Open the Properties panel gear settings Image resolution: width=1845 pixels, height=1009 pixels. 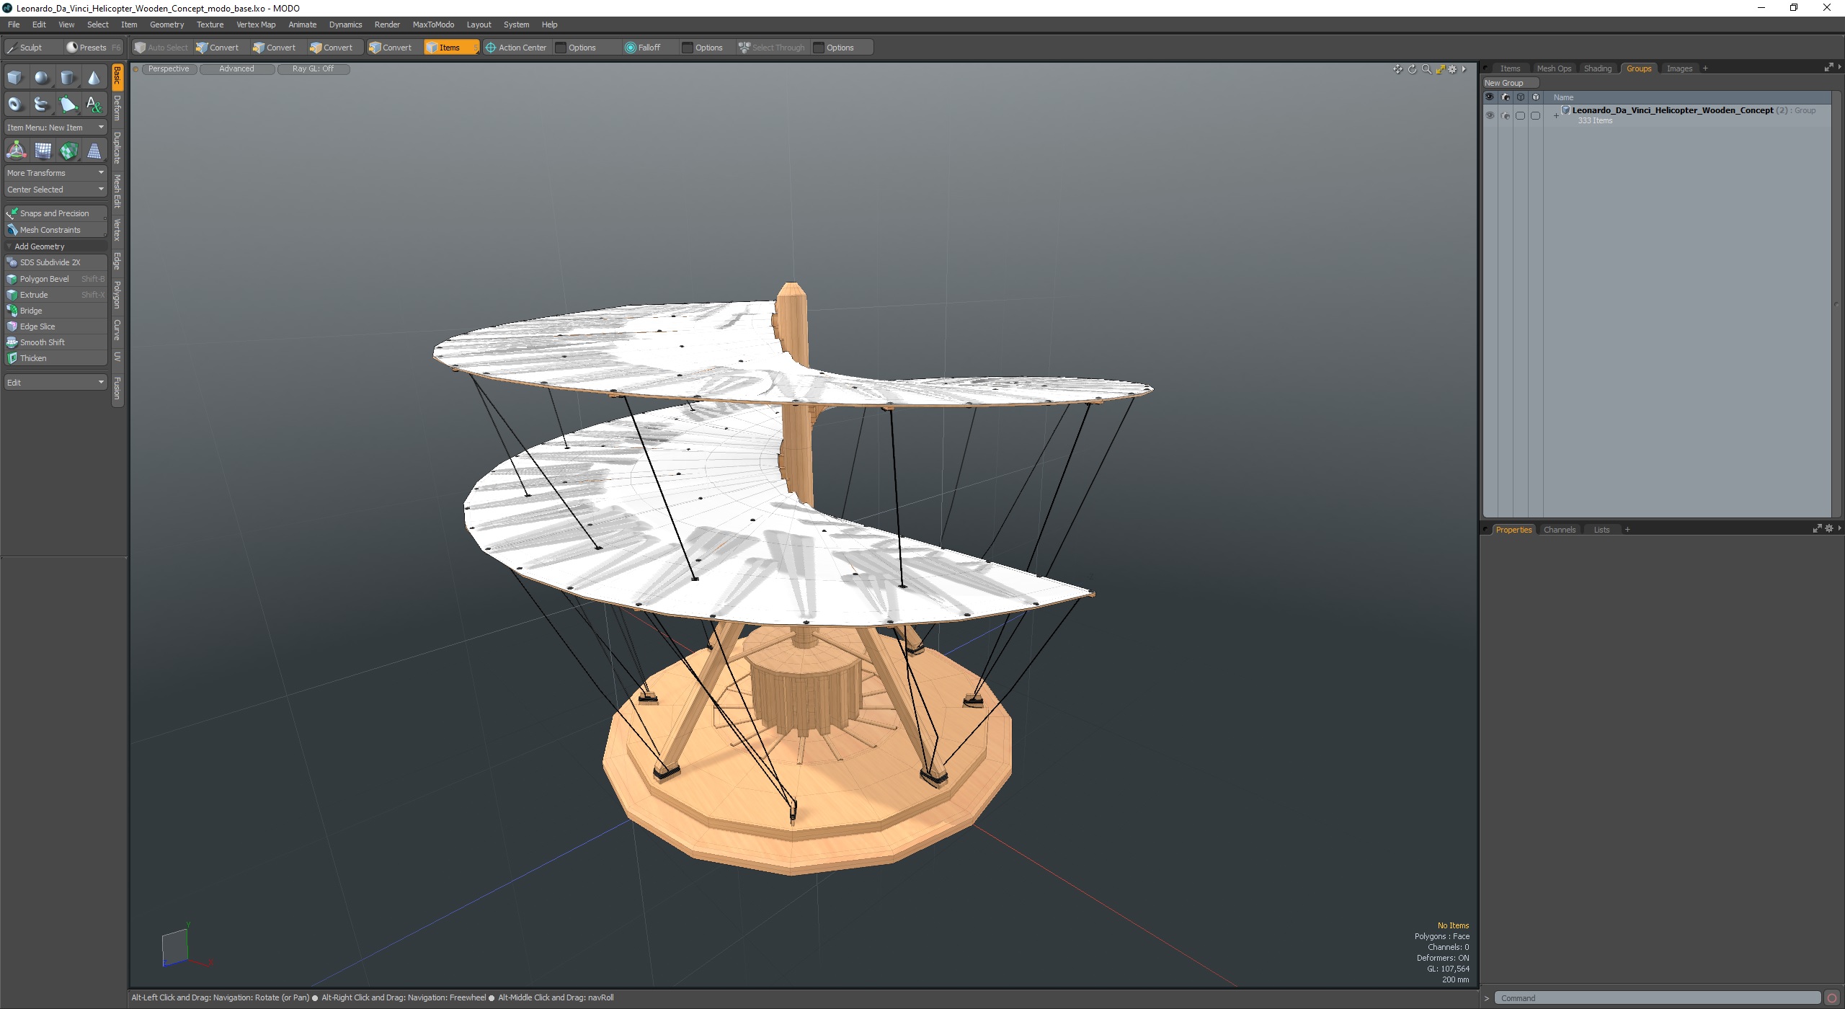click(1828, 529)
